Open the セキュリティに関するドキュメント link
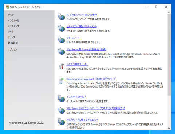Viewport: 175px width, 134px height. coord(82,26)
